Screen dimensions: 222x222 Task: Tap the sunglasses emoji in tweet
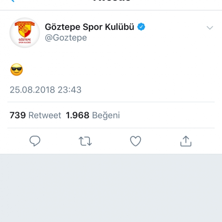coord(16,69)
